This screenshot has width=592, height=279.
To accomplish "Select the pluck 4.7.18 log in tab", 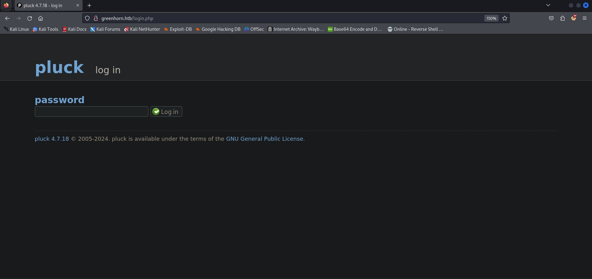I will coord(43,6).
